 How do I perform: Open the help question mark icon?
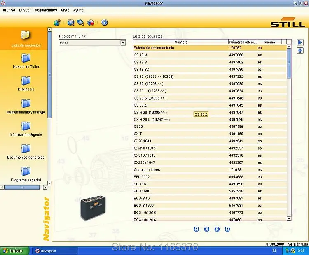click(x=105, y=22)
